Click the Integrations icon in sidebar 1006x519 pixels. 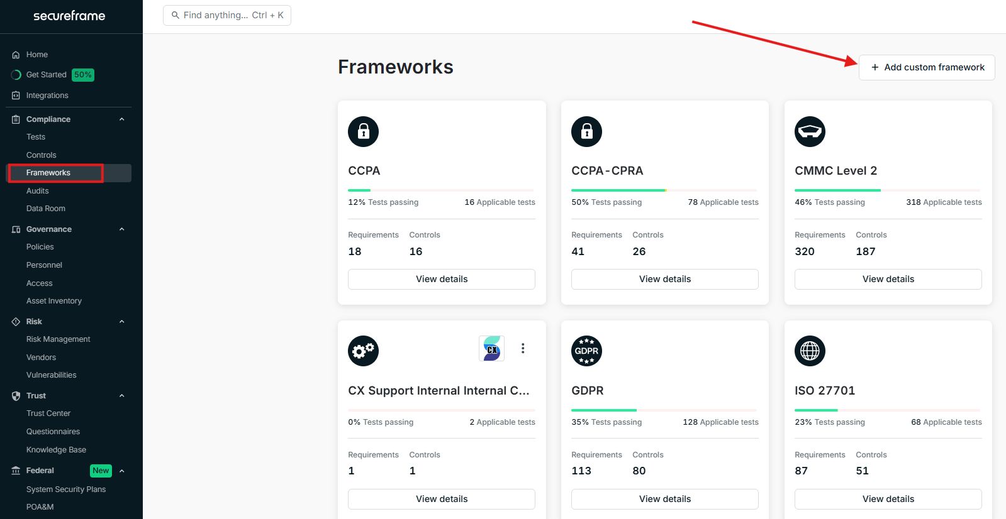(16, 96)
